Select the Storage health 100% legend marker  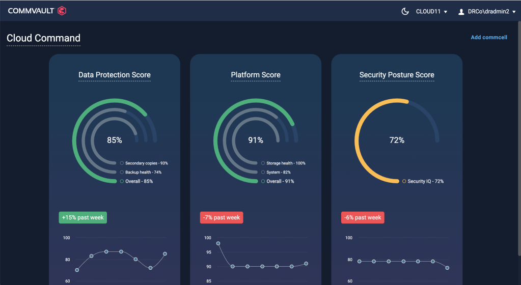(263, 163)
